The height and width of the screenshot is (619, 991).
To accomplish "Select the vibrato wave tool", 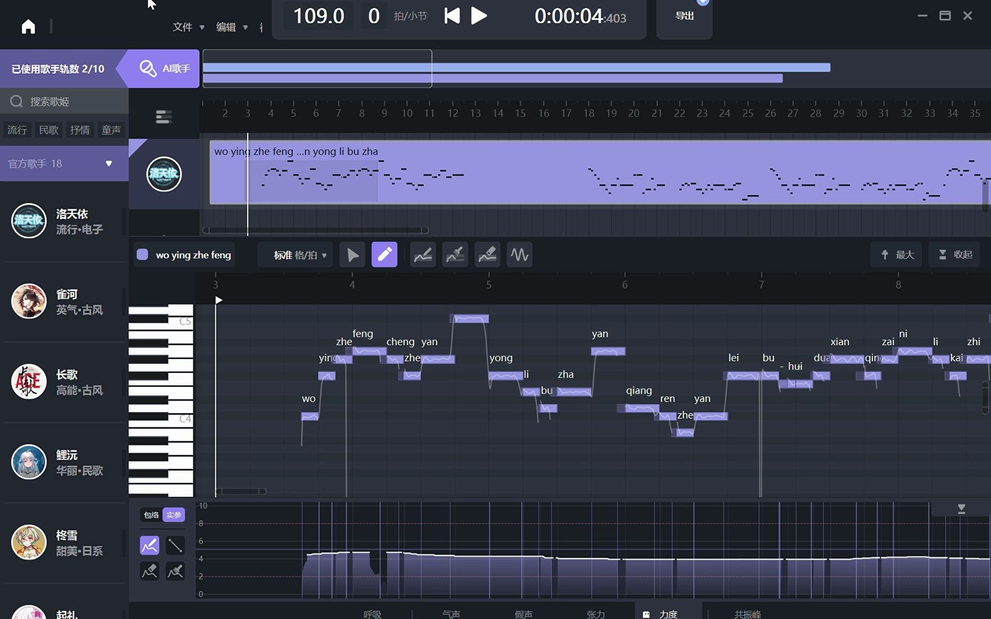I will [520, 255].
